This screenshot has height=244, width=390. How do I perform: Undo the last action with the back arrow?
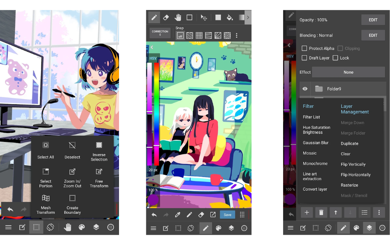[154, 214]
